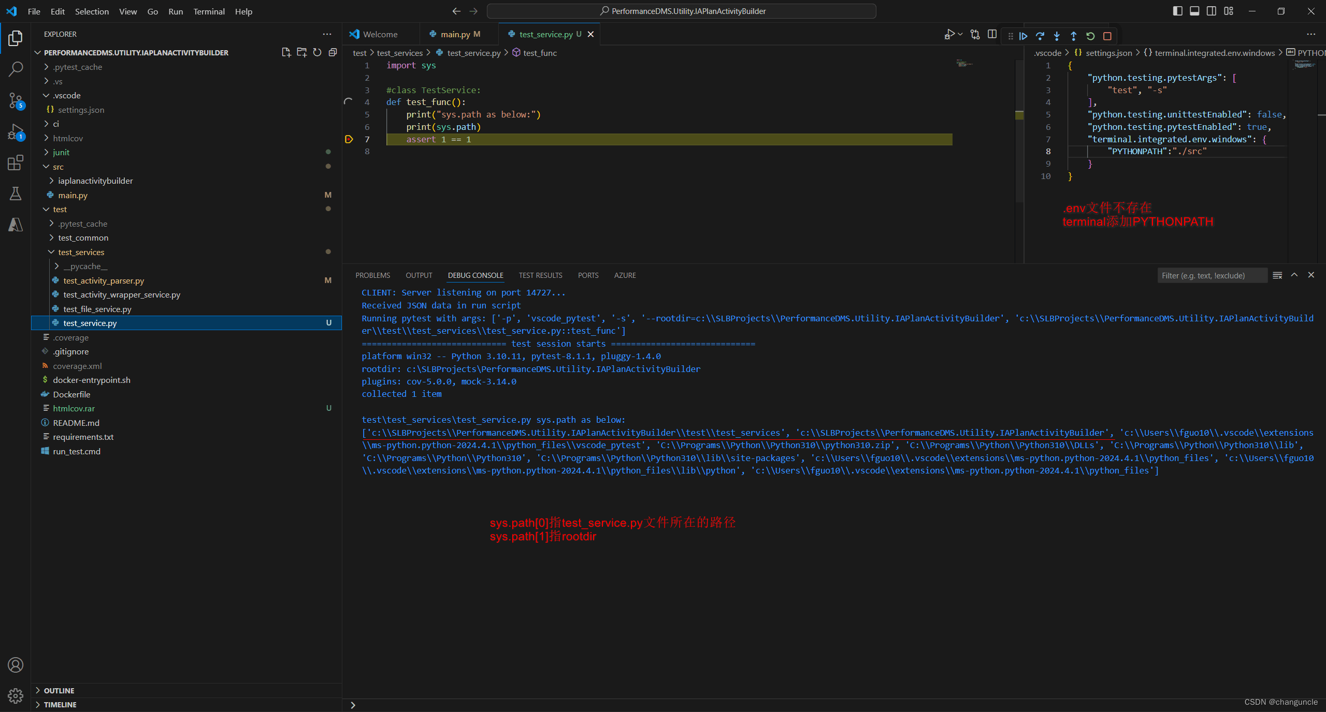
Task: Click the debug Continue button
Action: [1023, 36]
